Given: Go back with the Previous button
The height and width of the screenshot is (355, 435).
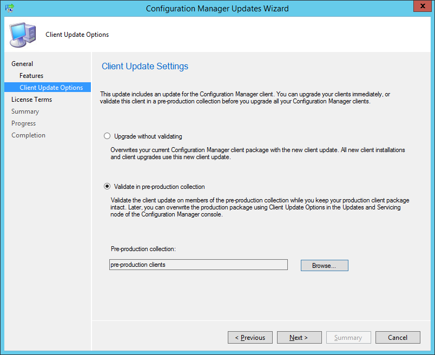Looking at the screenshot, I should (x=250, y=337).
